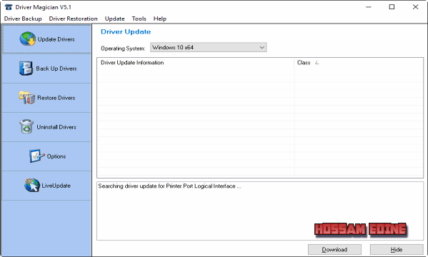Select the Back Up Drivers icon
428x257 pixels.
[26, 69]
